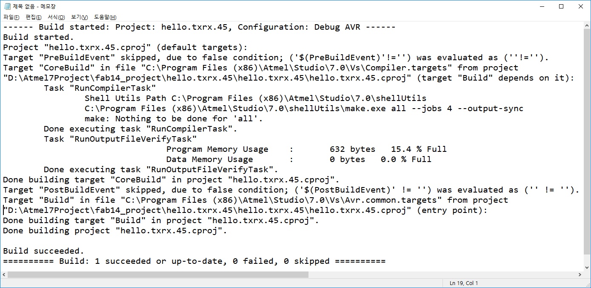Open the 서식(O) menu
This screenshot has height=288, width=591.
[56, 17]
